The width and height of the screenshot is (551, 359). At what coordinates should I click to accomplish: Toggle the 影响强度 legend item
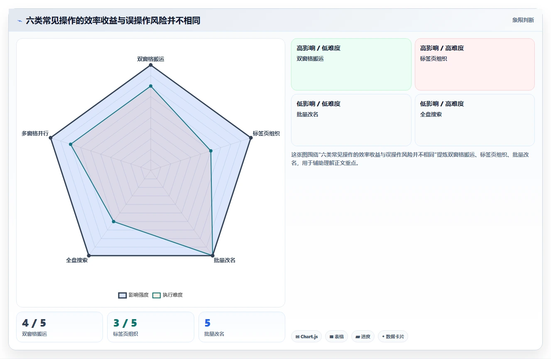tap(133, 295)
